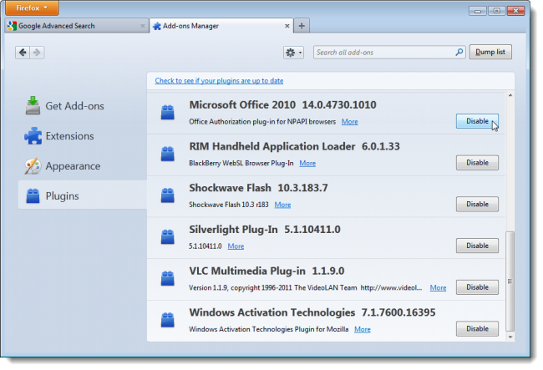Click the plugin list vertical scrollbar thumb
This screenshot has width=543, height=370.
510,281
